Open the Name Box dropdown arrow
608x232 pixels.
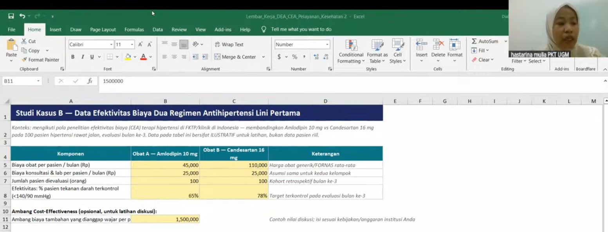point(38,81)
